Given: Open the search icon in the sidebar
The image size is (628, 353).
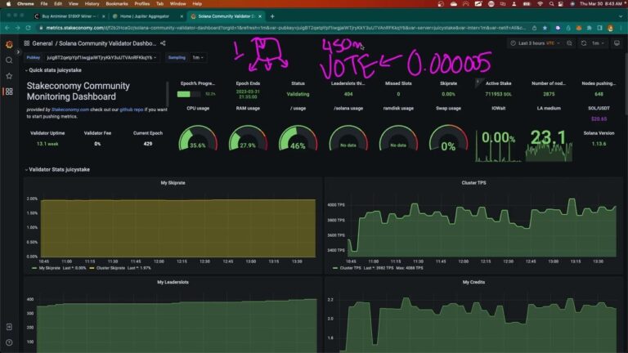Looking at the screenshot, I should (9, 60).
